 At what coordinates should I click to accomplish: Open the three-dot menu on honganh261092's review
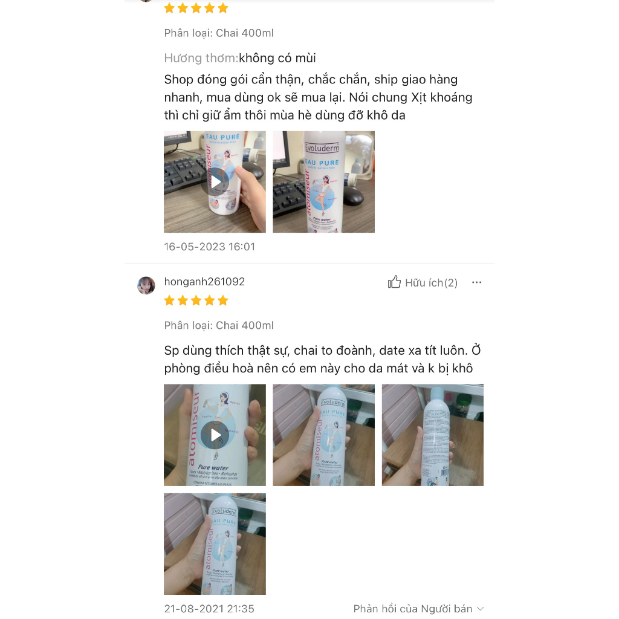point(476,282)
